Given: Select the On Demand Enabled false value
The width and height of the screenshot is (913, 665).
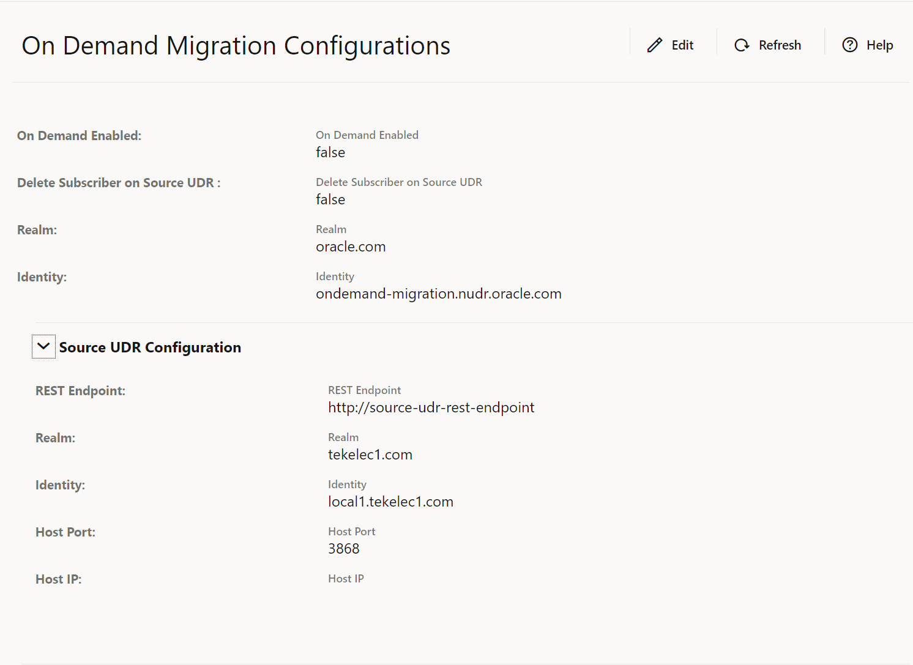Looking at the screenshot, I should click(x=330, y=152).
